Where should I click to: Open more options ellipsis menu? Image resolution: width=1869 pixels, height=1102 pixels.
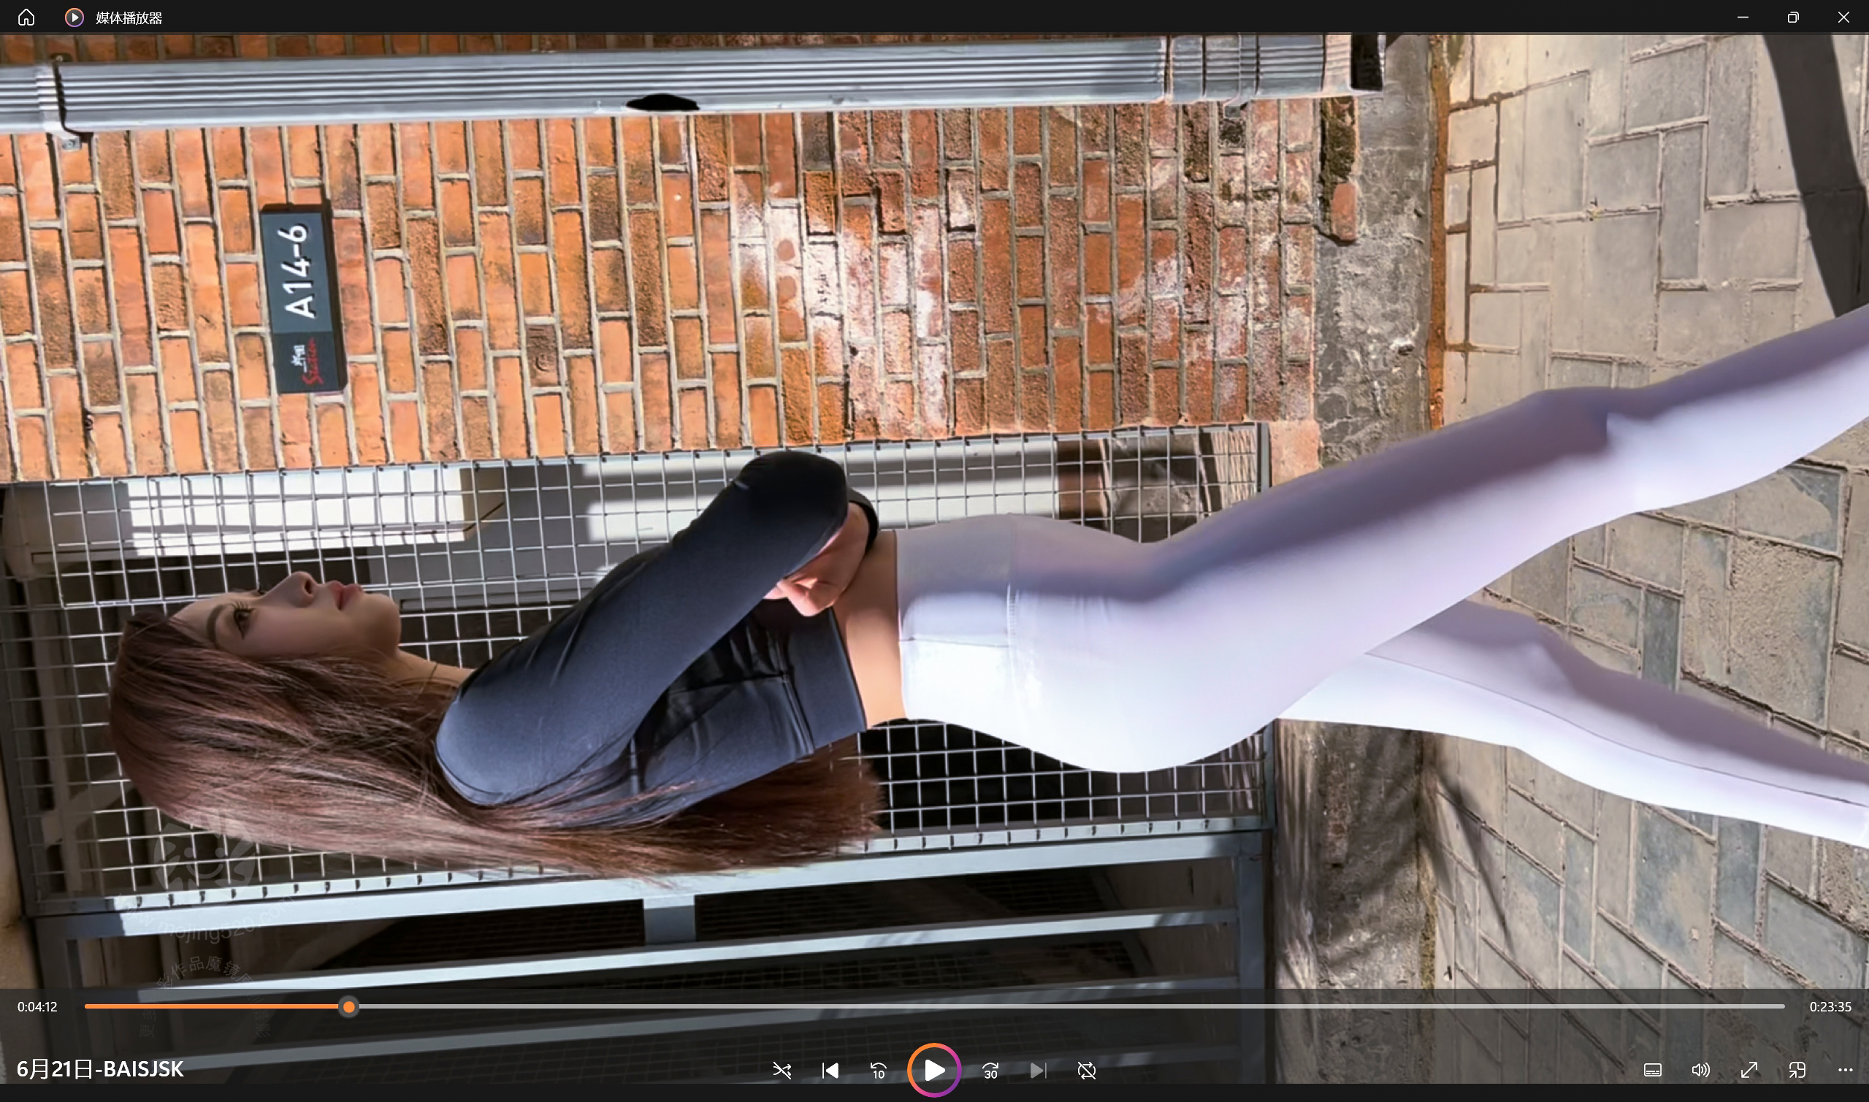1845,1070
